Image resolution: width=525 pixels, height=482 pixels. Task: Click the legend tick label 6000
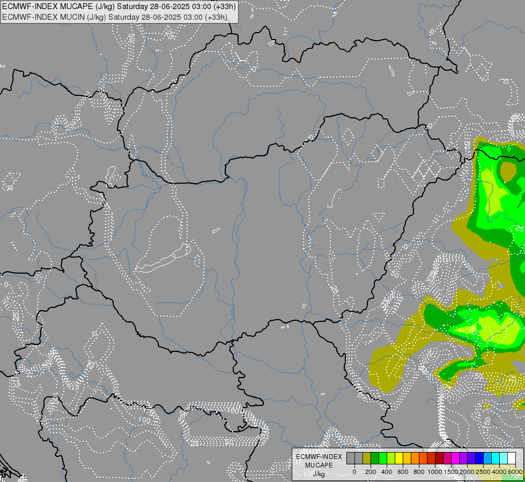pyautogui.click(x=515, y=472)
